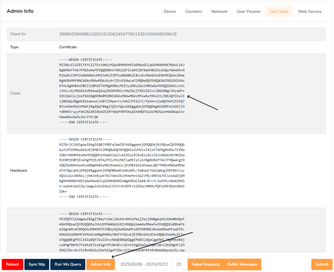
Task: Click the red Reboot button
Action: (x=13, y=264)
